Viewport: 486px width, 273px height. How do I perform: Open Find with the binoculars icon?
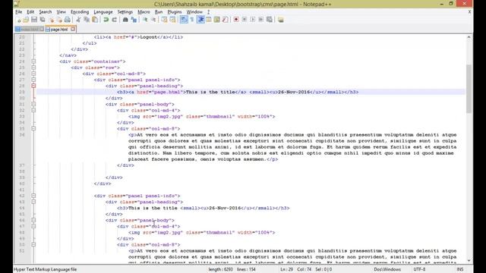(x=125, y=20)
